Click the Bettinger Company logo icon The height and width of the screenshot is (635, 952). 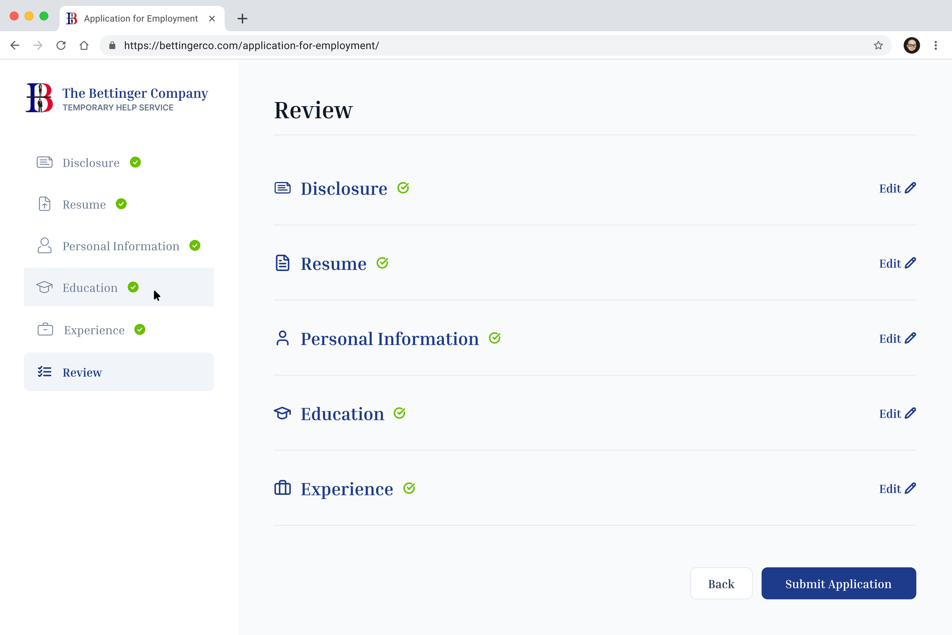(39, 97)
